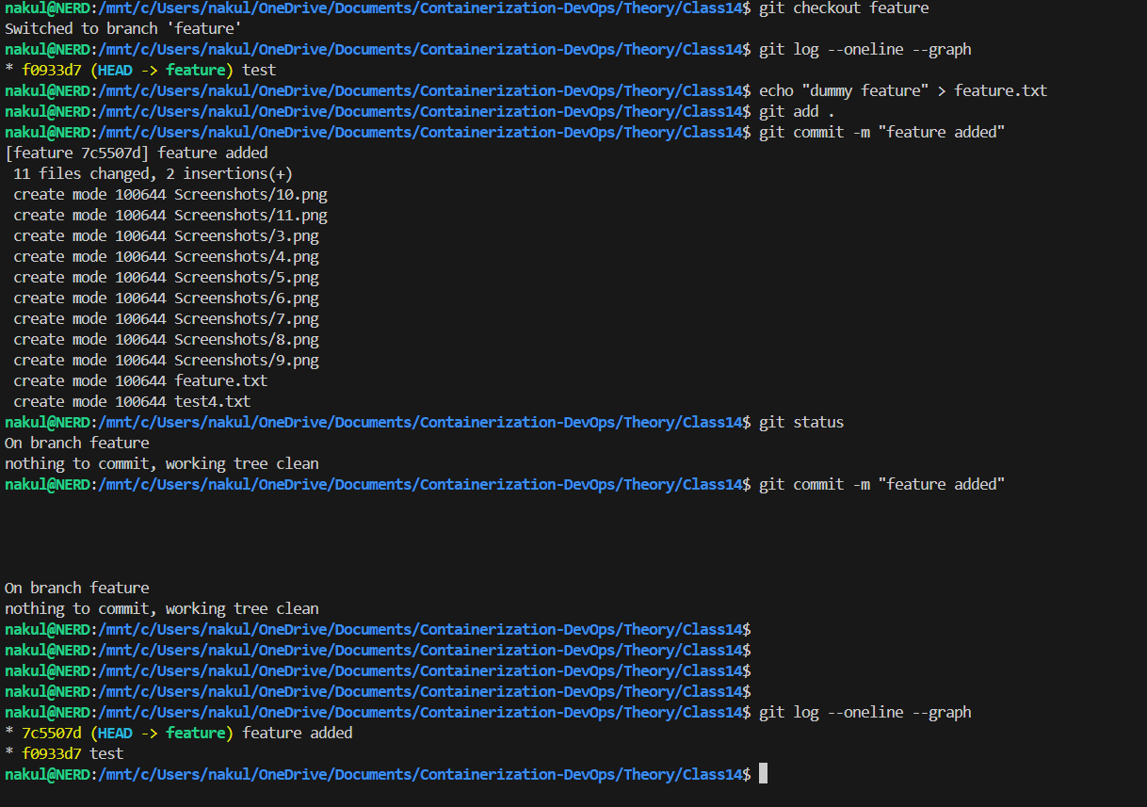Click the 'git add .' command
Screen dimensions: 1147x807
coord(797,112)
